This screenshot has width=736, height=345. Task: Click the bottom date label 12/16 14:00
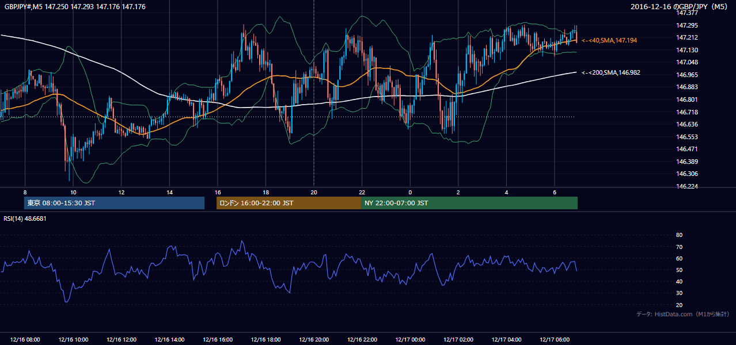(x=169, y=340)
